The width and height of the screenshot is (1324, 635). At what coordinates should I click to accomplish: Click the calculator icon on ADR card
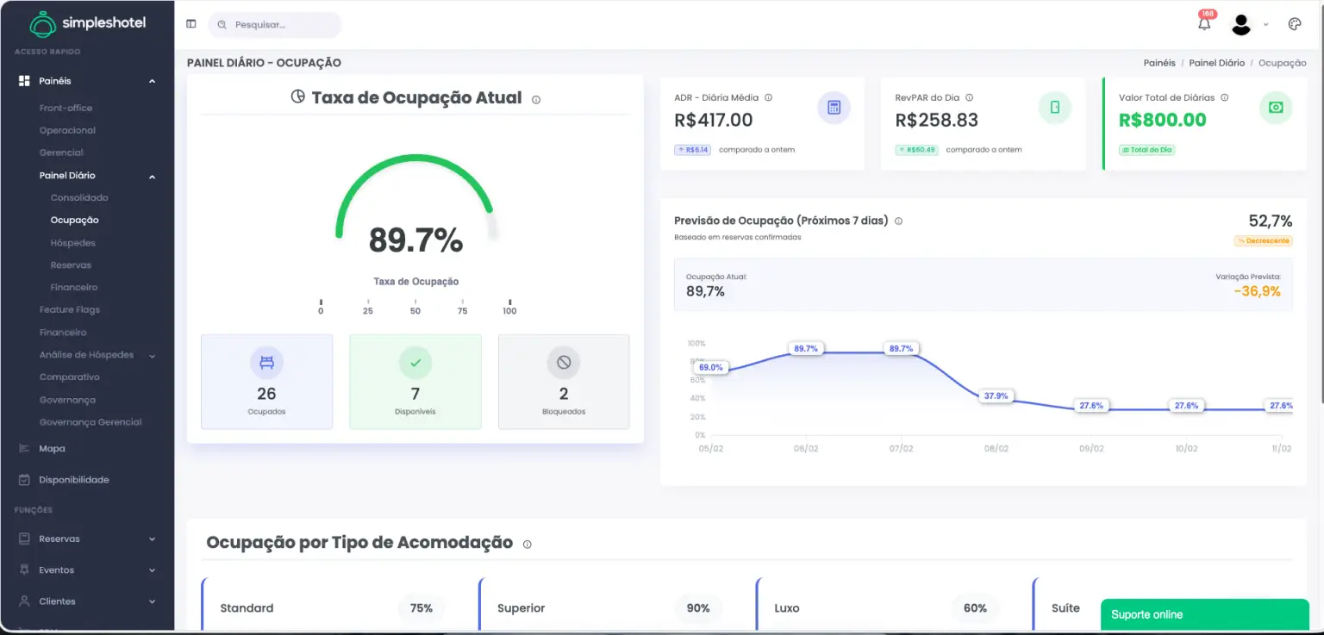coord(833,107)
